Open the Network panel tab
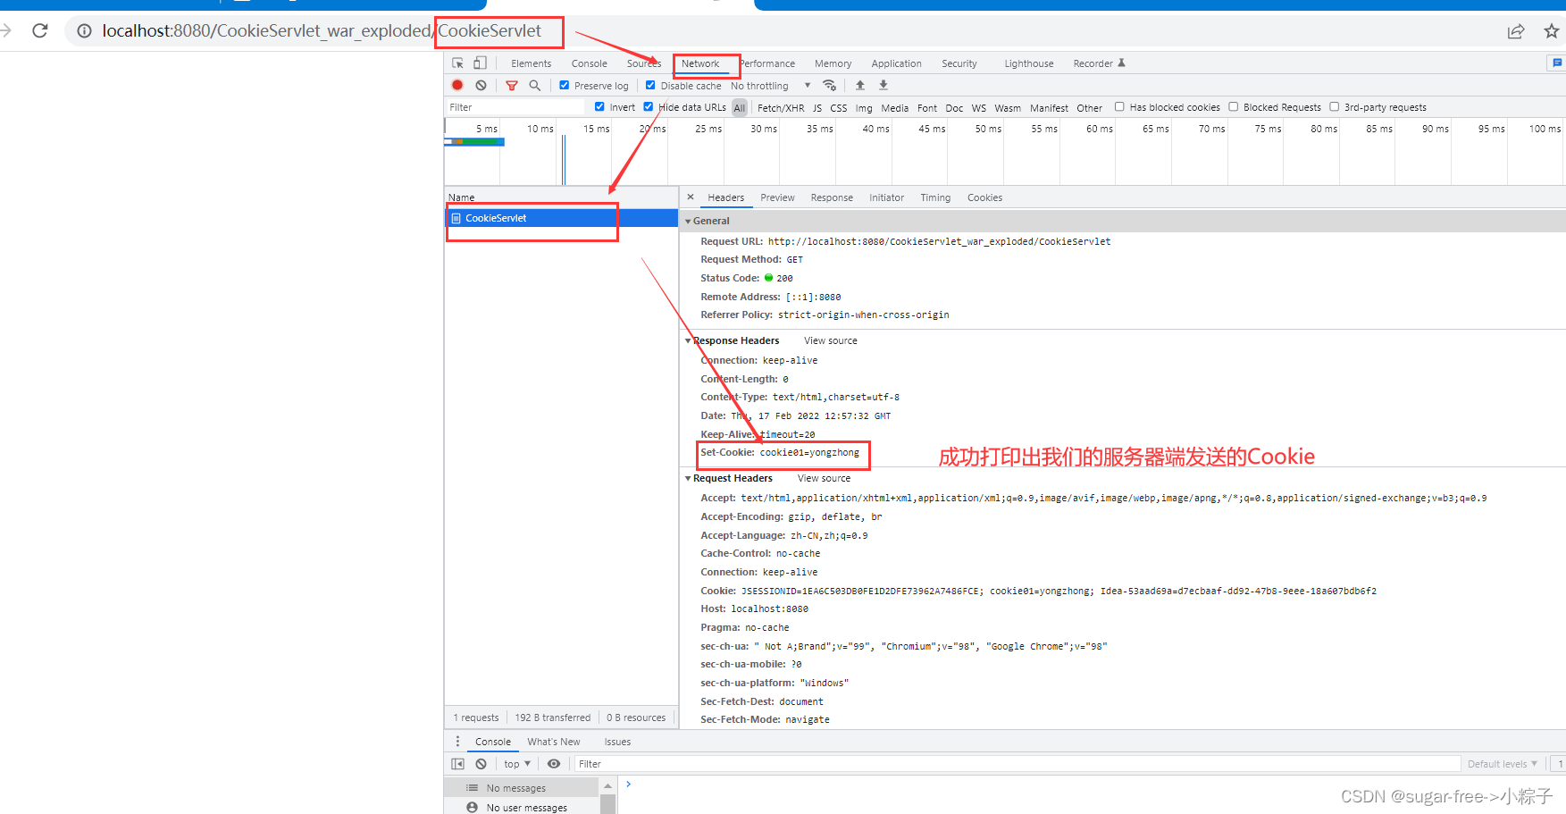 coord(700,63)
